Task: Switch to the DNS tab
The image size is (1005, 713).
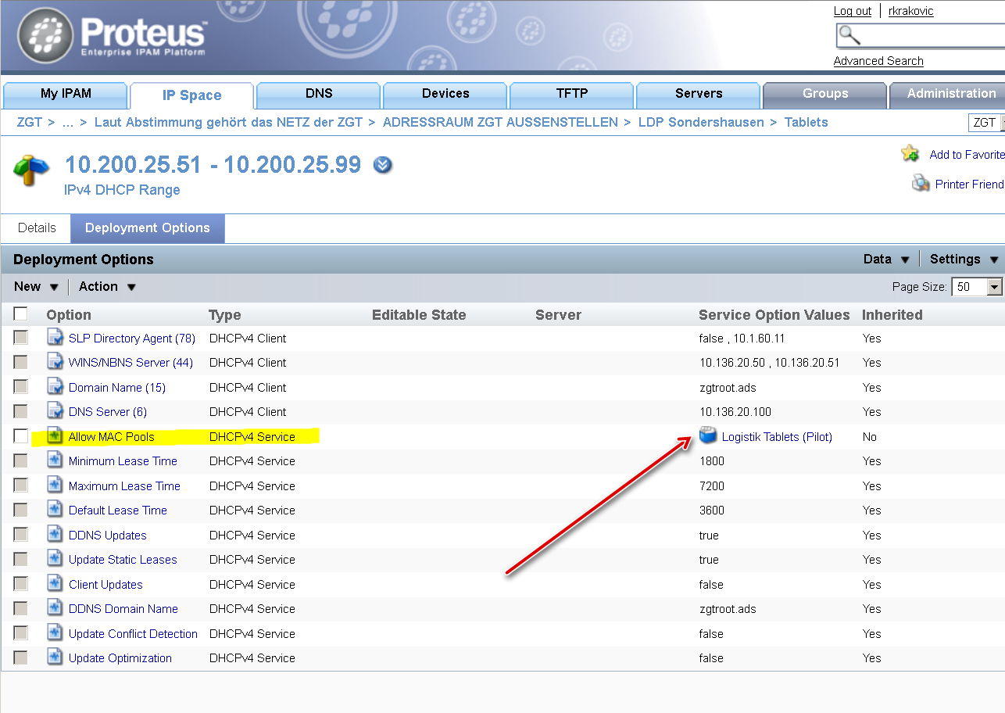Action: [x=319, y=95]
